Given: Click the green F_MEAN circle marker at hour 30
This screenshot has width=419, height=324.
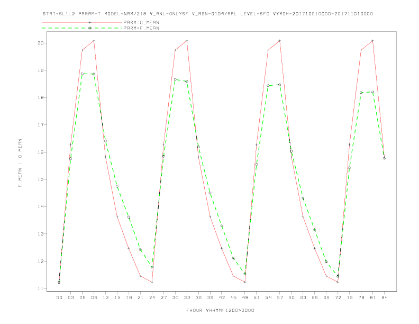Looking at the screenshot, I should coord(175,79).
